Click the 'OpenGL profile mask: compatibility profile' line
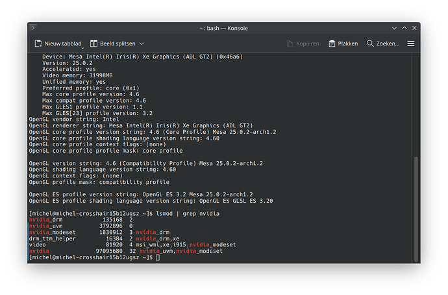 tap(99, 182)
